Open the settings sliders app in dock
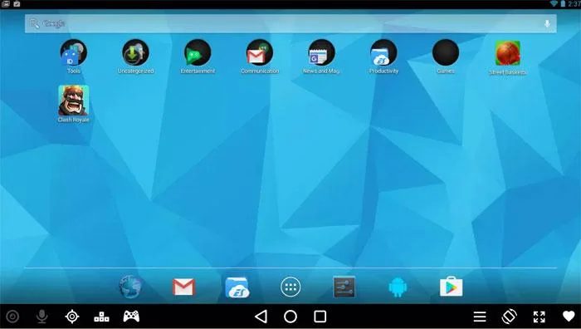This screenshot has width=581, height=329. 344,287
